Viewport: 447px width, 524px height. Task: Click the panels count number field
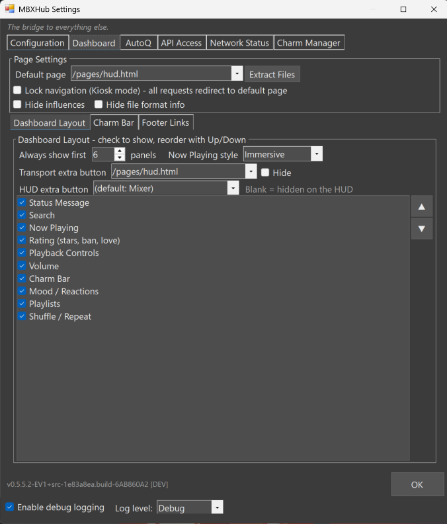[103, 154]
